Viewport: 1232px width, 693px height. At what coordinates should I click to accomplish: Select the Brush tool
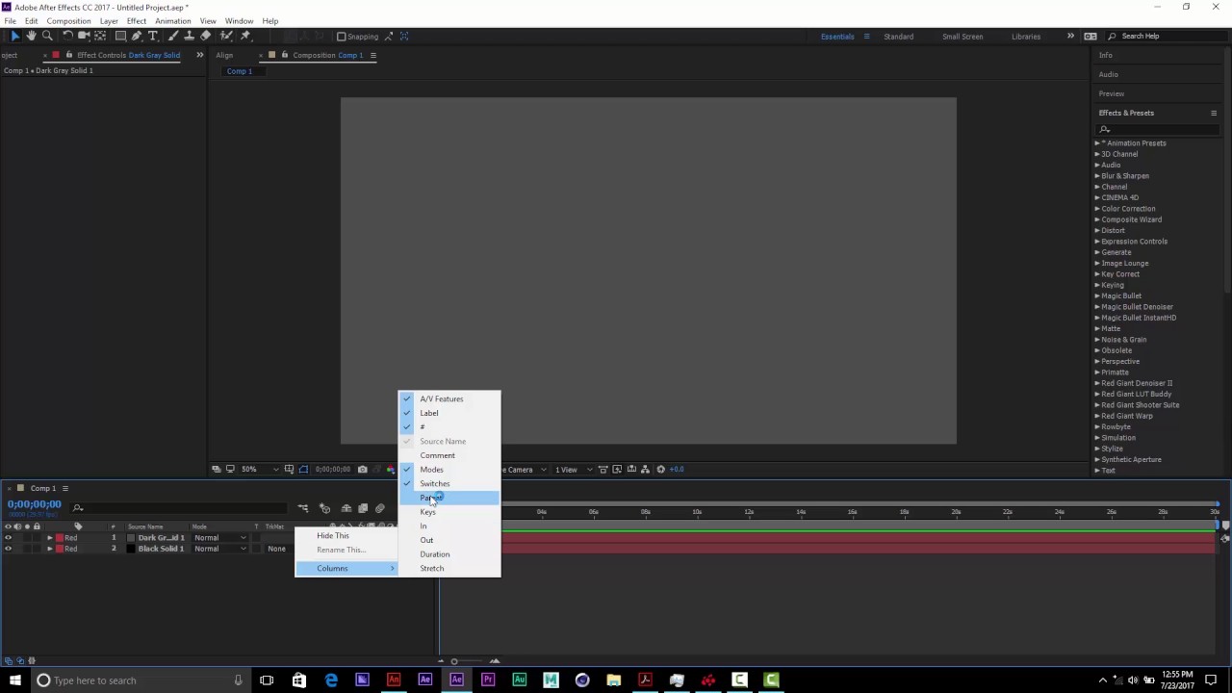(x=175, y=36)
